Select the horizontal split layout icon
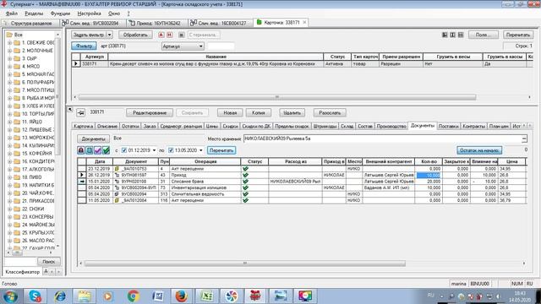541x304 pixels. pos(461,35)
